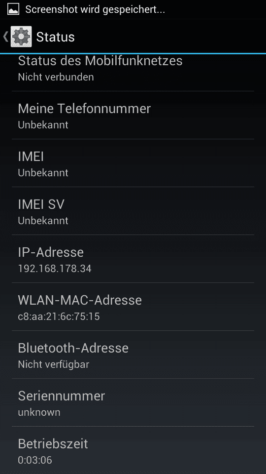
Task: Tap the 'Nicht verbunden' status text
Action: click(x=56, y=77)
